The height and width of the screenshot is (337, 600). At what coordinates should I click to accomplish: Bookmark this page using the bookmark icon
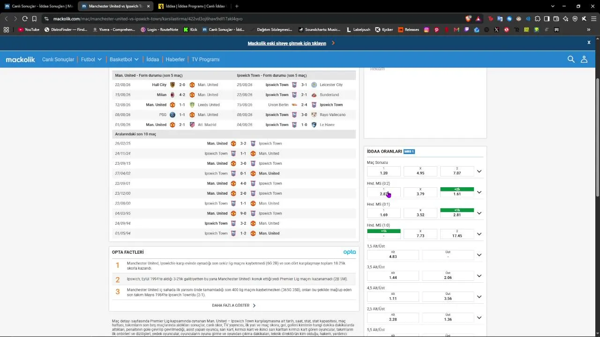coord(34,19)
